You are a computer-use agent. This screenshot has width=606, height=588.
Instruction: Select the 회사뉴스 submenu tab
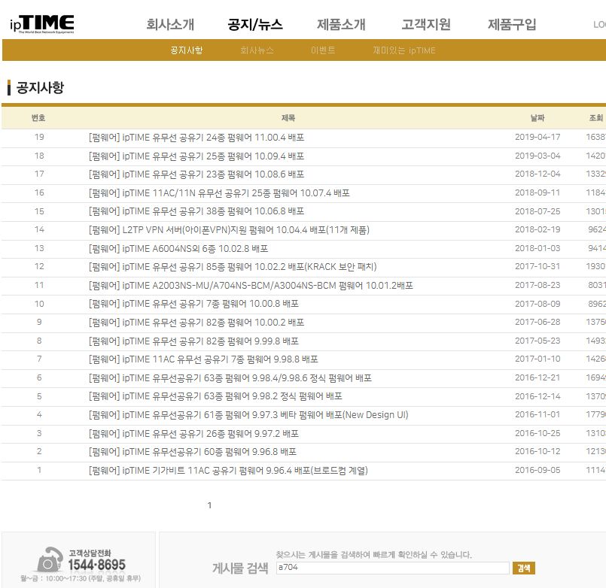click(257, 50)
